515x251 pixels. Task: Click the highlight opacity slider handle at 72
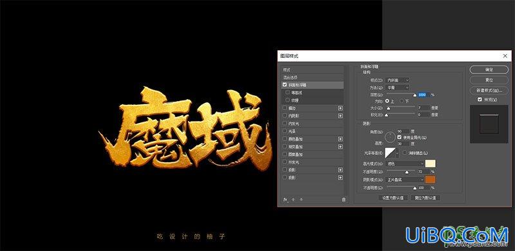tap(407, 172)
